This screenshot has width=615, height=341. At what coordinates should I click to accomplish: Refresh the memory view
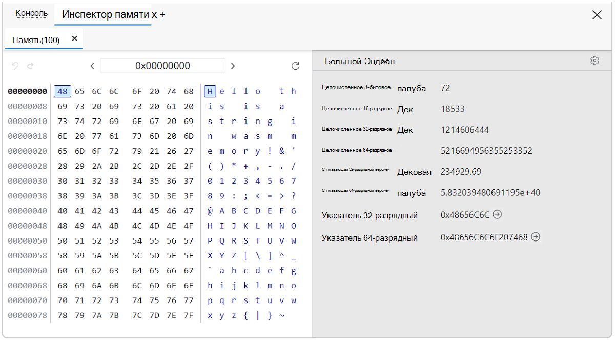click(x=295, y=66)
